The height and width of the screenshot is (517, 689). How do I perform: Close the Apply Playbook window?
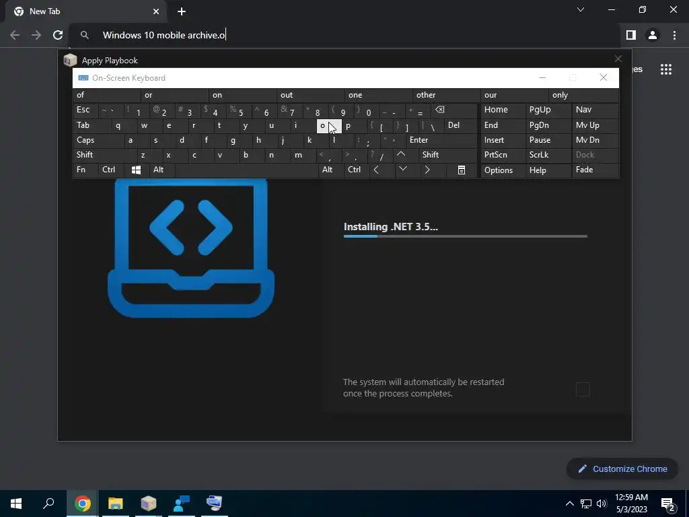[618, 59]
